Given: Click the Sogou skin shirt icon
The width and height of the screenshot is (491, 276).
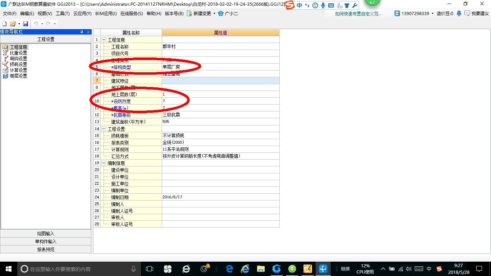Looking at the screenshot, I should point(347,5).
